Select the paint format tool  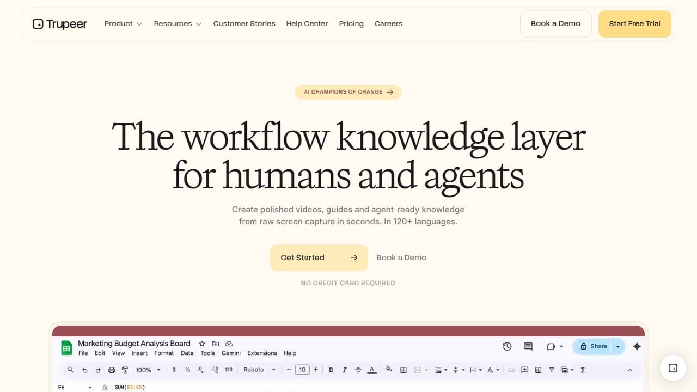[125, 370]
